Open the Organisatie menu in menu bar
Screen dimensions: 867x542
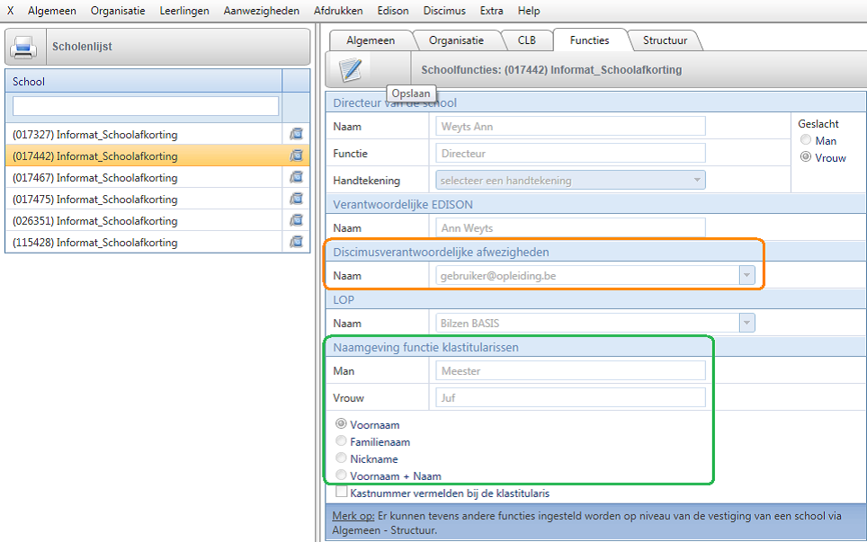coord(118,11)
